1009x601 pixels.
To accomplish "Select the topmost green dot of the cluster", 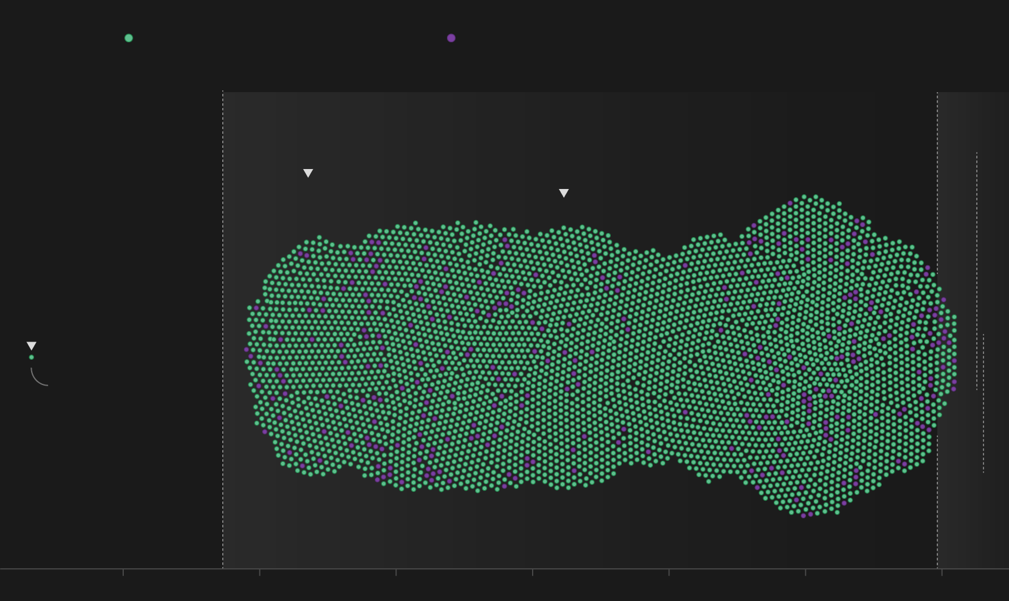I will (804, 197).
